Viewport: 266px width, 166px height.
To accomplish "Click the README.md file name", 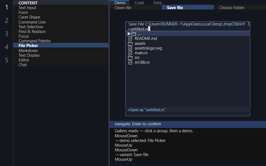I will (146, 39).
